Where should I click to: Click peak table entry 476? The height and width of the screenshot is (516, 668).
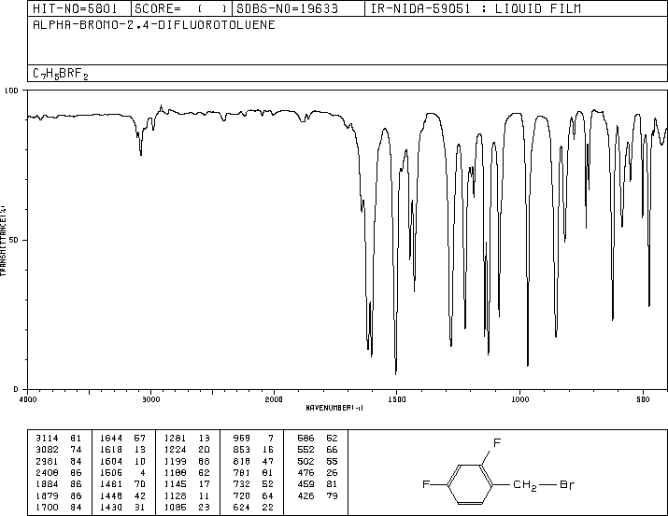tap(306, 472)
